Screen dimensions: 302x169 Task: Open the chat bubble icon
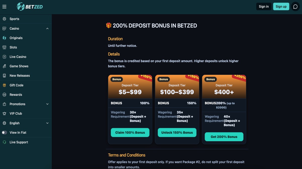click(295, 7)
